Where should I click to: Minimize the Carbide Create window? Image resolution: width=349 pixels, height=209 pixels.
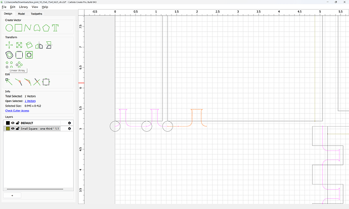point(328,2)
